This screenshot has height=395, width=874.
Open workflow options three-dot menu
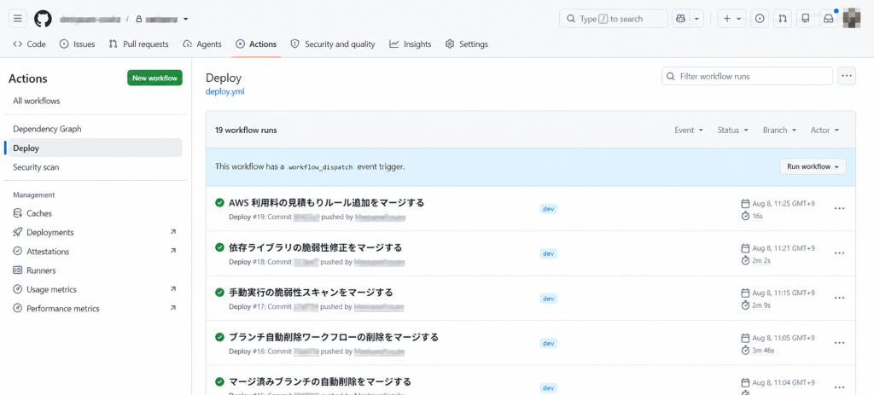tap(847, 76)
